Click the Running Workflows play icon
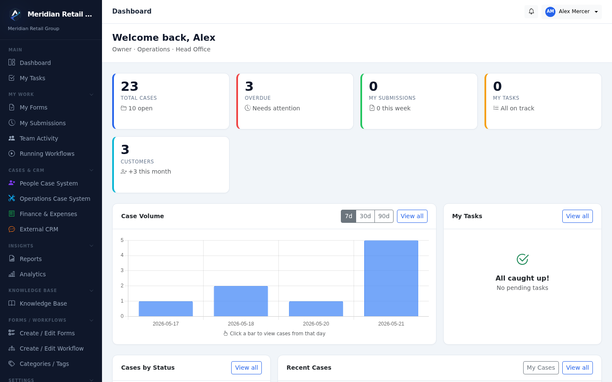 [x=12, y=154]
